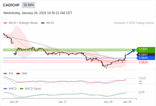The image size is (156, 106).
Task: Click the 'RSI' legend label
Action: [11, 73]
